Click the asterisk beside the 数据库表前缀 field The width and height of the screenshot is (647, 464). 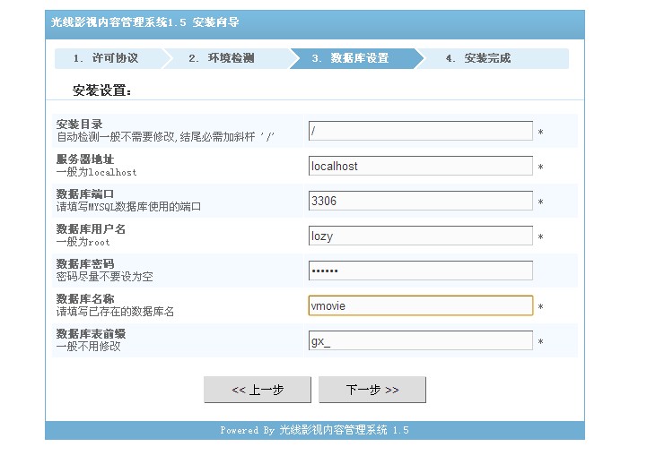[x=540, y=342]
